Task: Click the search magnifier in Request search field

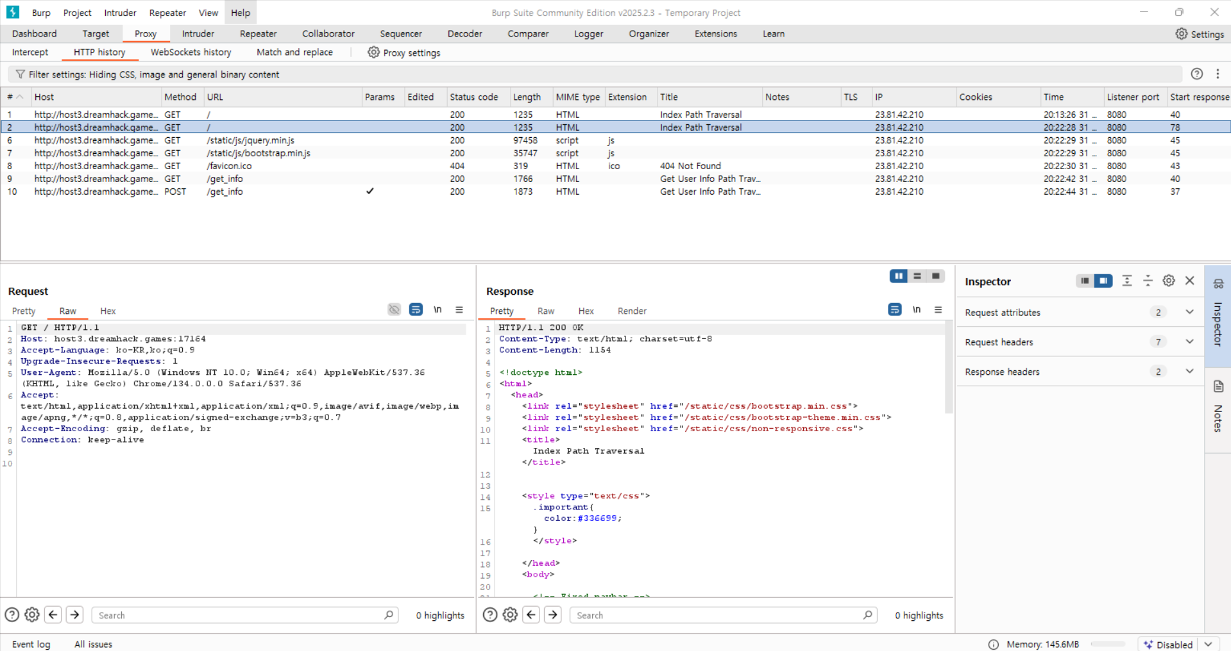Action: point(388,614)
